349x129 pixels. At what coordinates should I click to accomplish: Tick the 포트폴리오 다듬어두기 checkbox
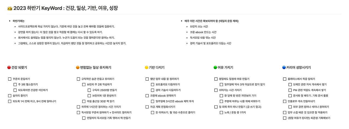tap(152, 84)
